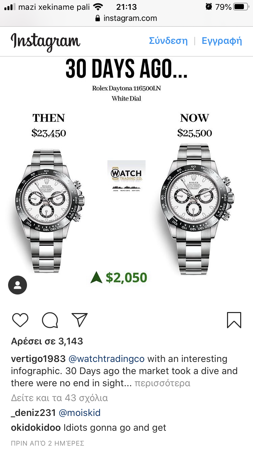
Task: Tap the lock icon beside instagram.com
Action: [x=98, y=18]
